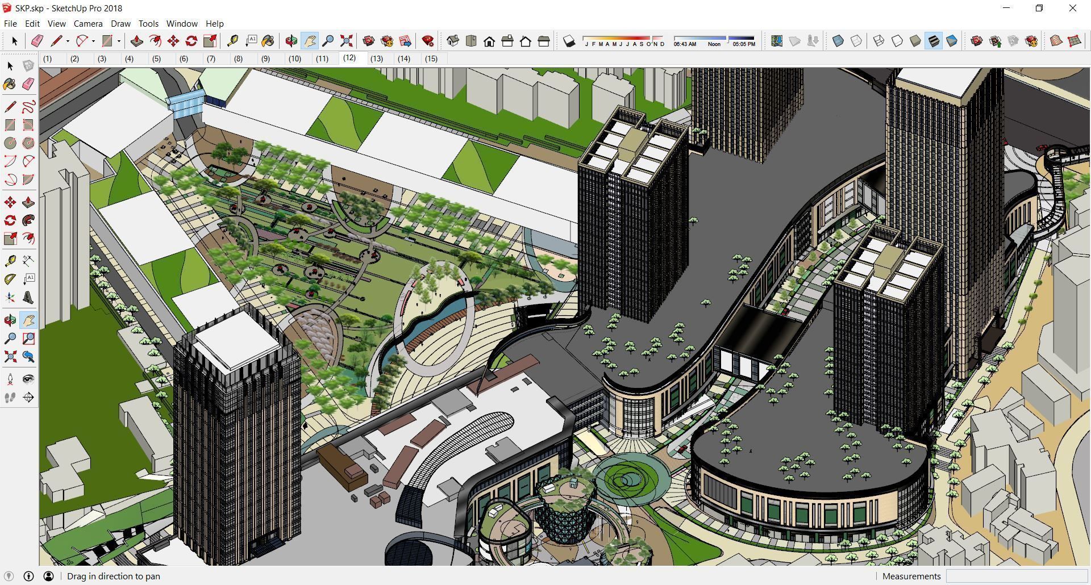Viewport: 1091px width, 585px height.
Task: Send to LayOut icon
Action: pyautogui.click(x=405, y=41)
